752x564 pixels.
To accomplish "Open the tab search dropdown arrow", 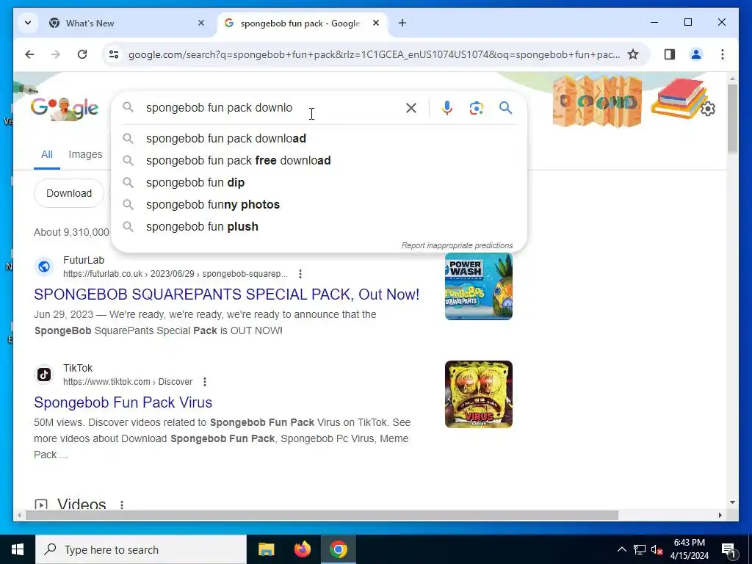I will tap(28, 23).
